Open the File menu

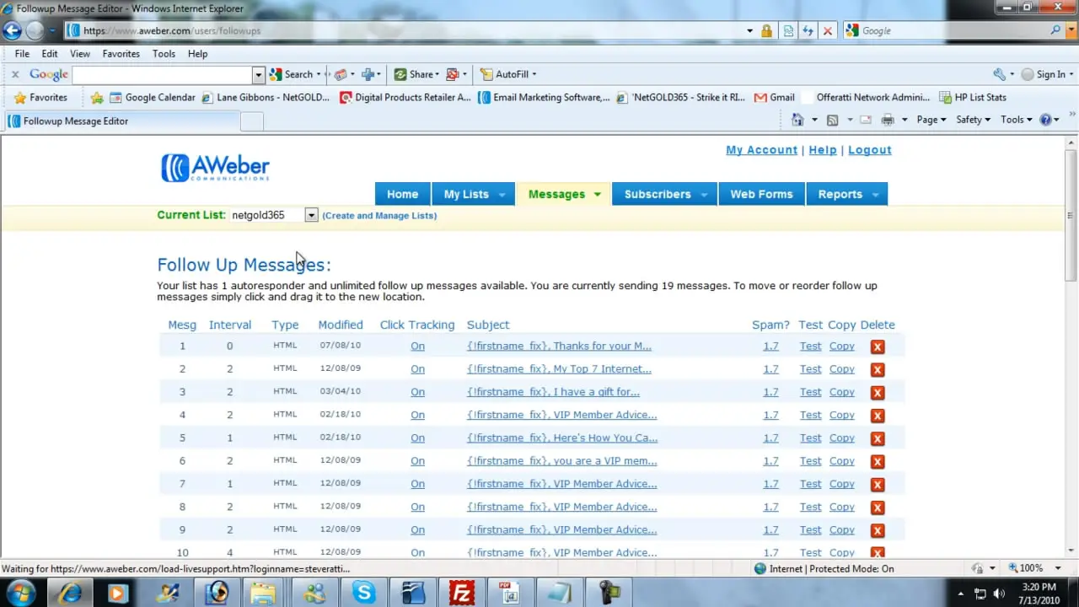(22, 53)
